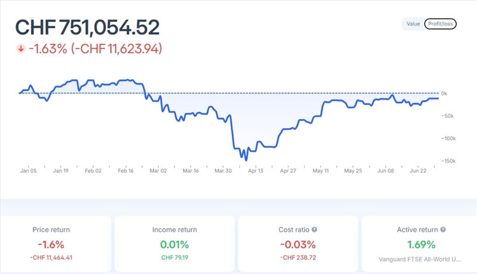Click the Cost ratio label
Screen dimensions: 477x274
tap(293, 229)
